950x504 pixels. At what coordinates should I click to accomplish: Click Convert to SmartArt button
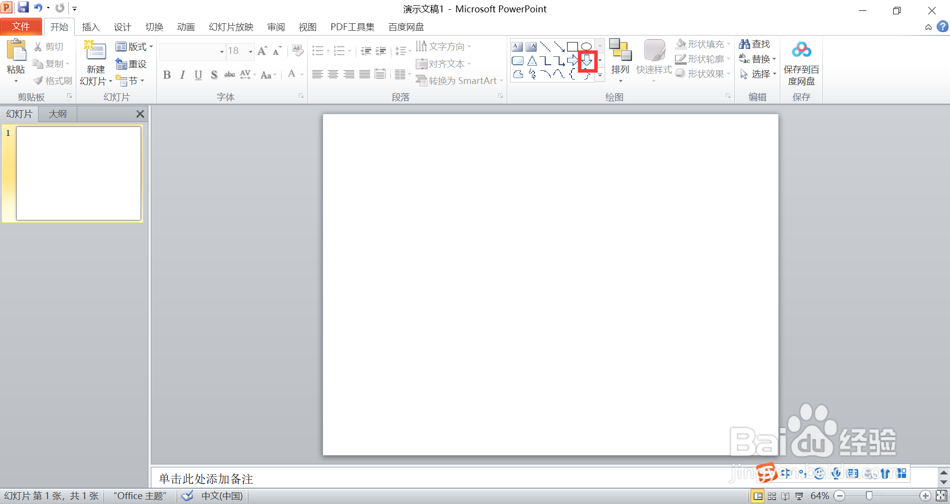click(459, 81)
